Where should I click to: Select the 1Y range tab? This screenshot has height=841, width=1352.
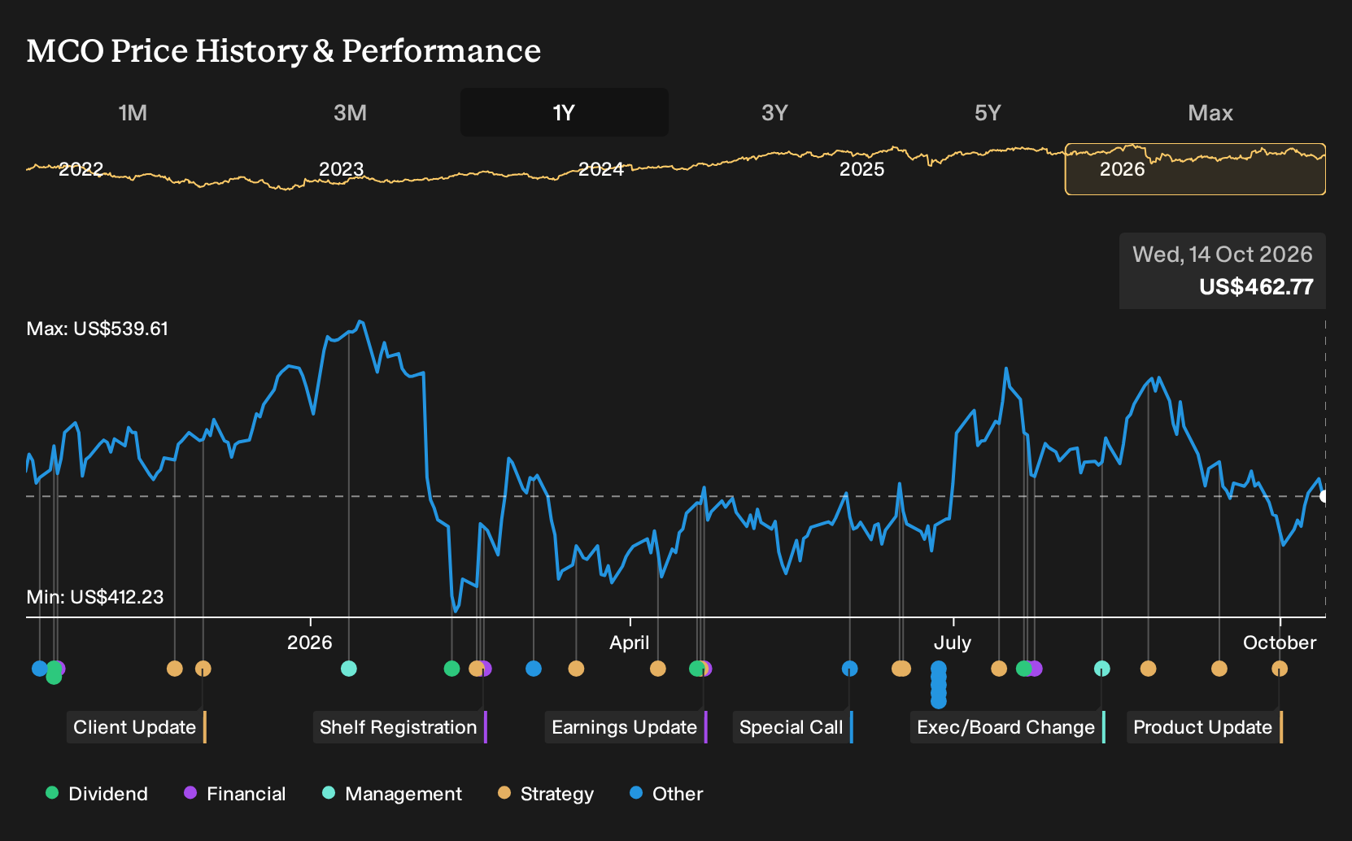pyautogui.click(x=564, y=112)
